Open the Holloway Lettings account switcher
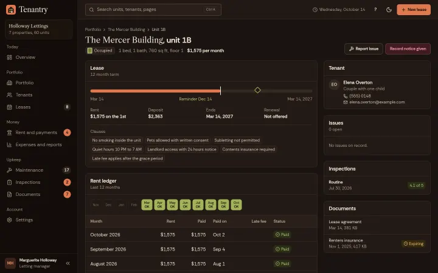Image resolution: width=438 pixels, height=273 pixels. 39,29
